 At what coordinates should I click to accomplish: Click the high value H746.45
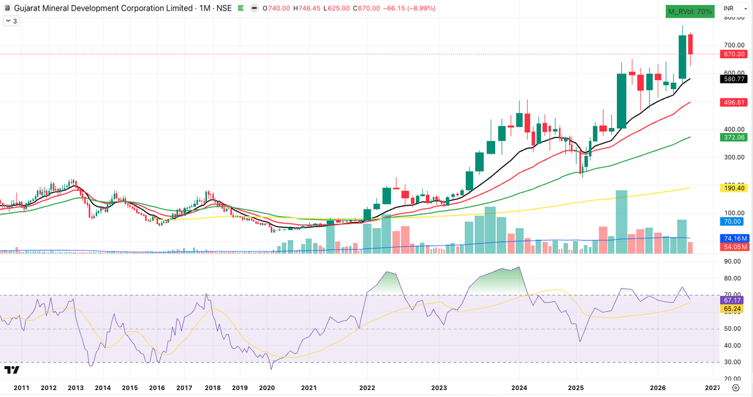point(306,8)
